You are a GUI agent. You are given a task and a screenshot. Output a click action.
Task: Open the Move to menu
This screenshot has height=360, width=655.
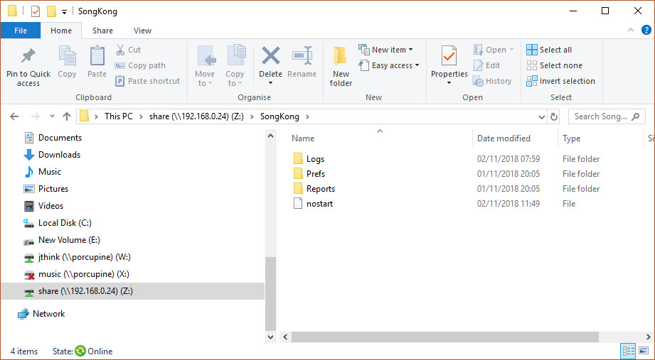(205, 66)
